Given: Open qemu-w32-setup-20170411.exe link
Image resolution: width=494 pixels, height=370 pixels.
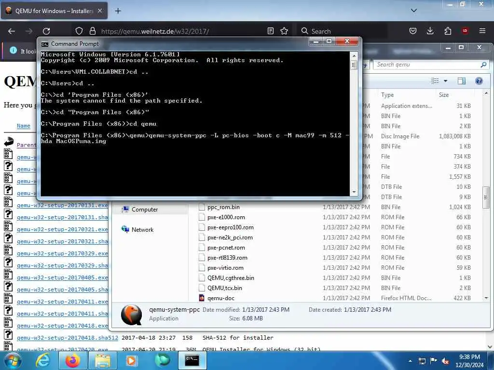Looking at the screenshot, I should (x=62, y=302).
